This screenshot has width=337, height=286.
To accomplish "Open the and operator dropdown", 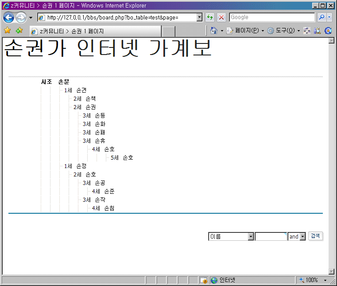I will [x=303, y=237].
